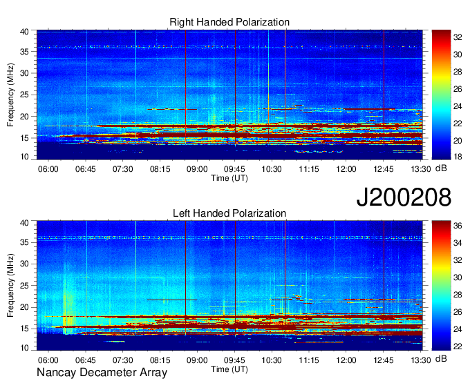Select the "J200208" observation label
The width and height of the screenshot is (470, 381).
404,197
